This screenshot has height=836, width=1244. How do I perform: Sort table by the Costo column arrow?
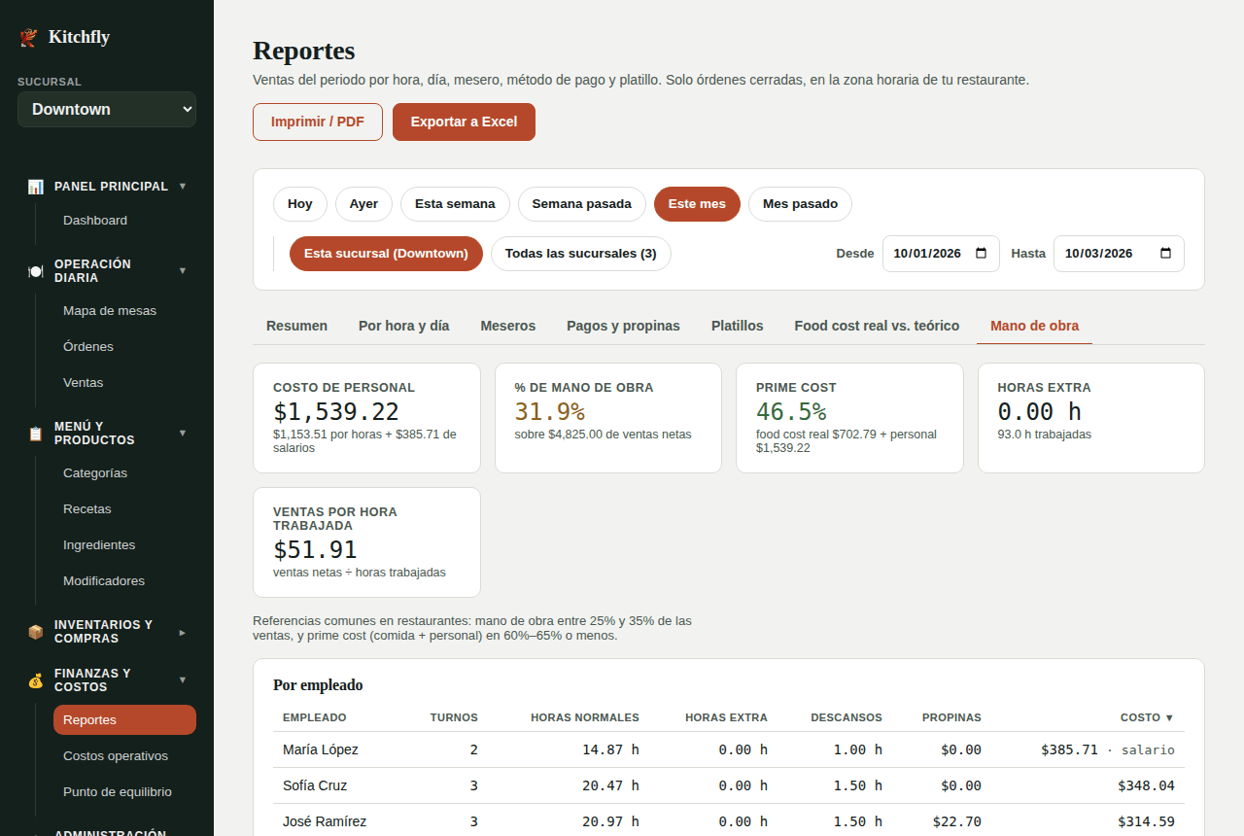tap(1169, 717)
